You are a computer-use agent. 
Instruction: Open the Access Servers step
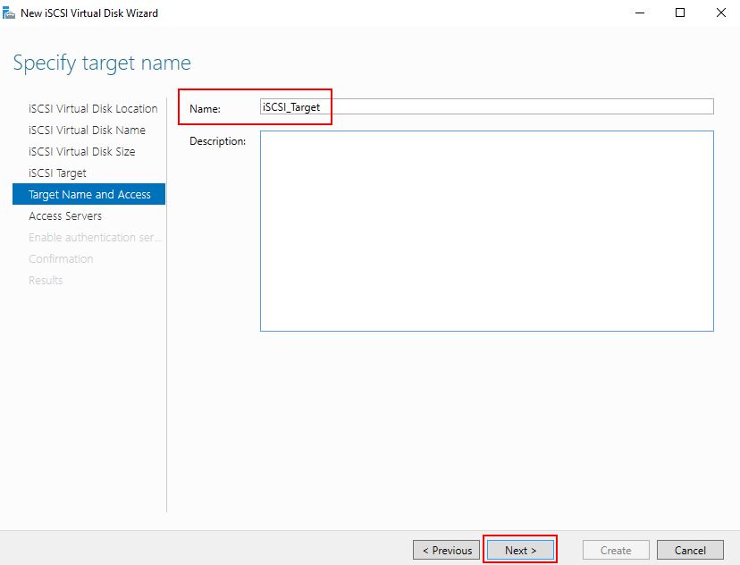pos(65,215)
